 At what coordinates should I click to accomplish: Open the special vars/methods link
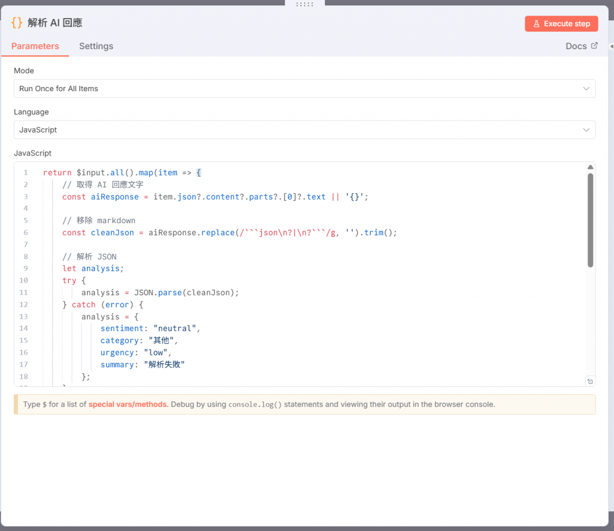[x=127, y=404]
